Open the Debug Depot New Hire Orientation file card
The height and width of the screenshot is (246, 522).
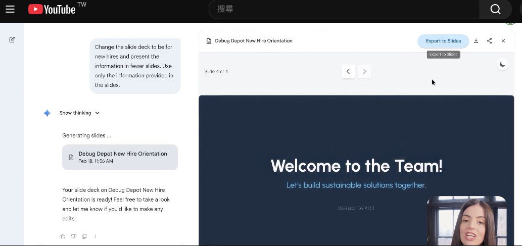pyautogui.click(x=120, y=157)
